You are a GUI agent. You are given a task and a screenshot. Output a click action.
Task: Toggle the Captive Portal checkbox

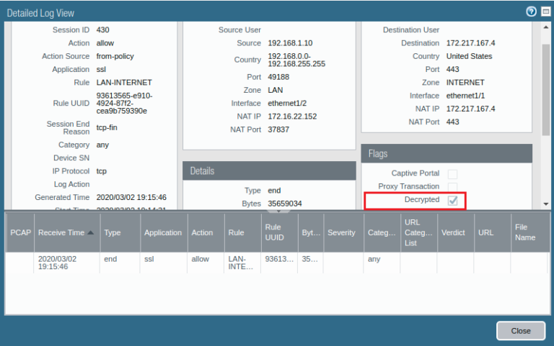(452, 173)
